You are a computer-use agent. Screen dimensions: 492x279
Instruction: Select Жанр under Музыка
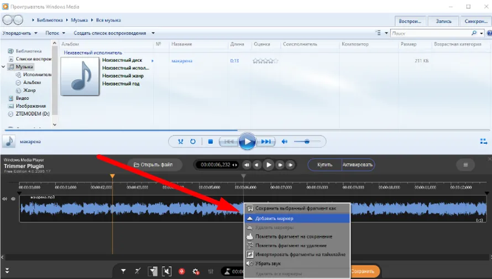tap(29, 90)
